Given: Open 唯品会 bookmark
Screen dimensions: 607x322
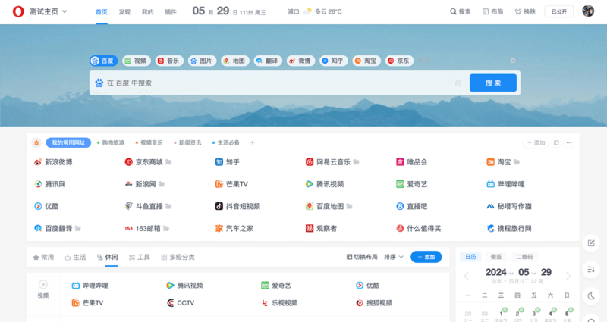Looking at the screenshot, I should [x=412, y=162].
